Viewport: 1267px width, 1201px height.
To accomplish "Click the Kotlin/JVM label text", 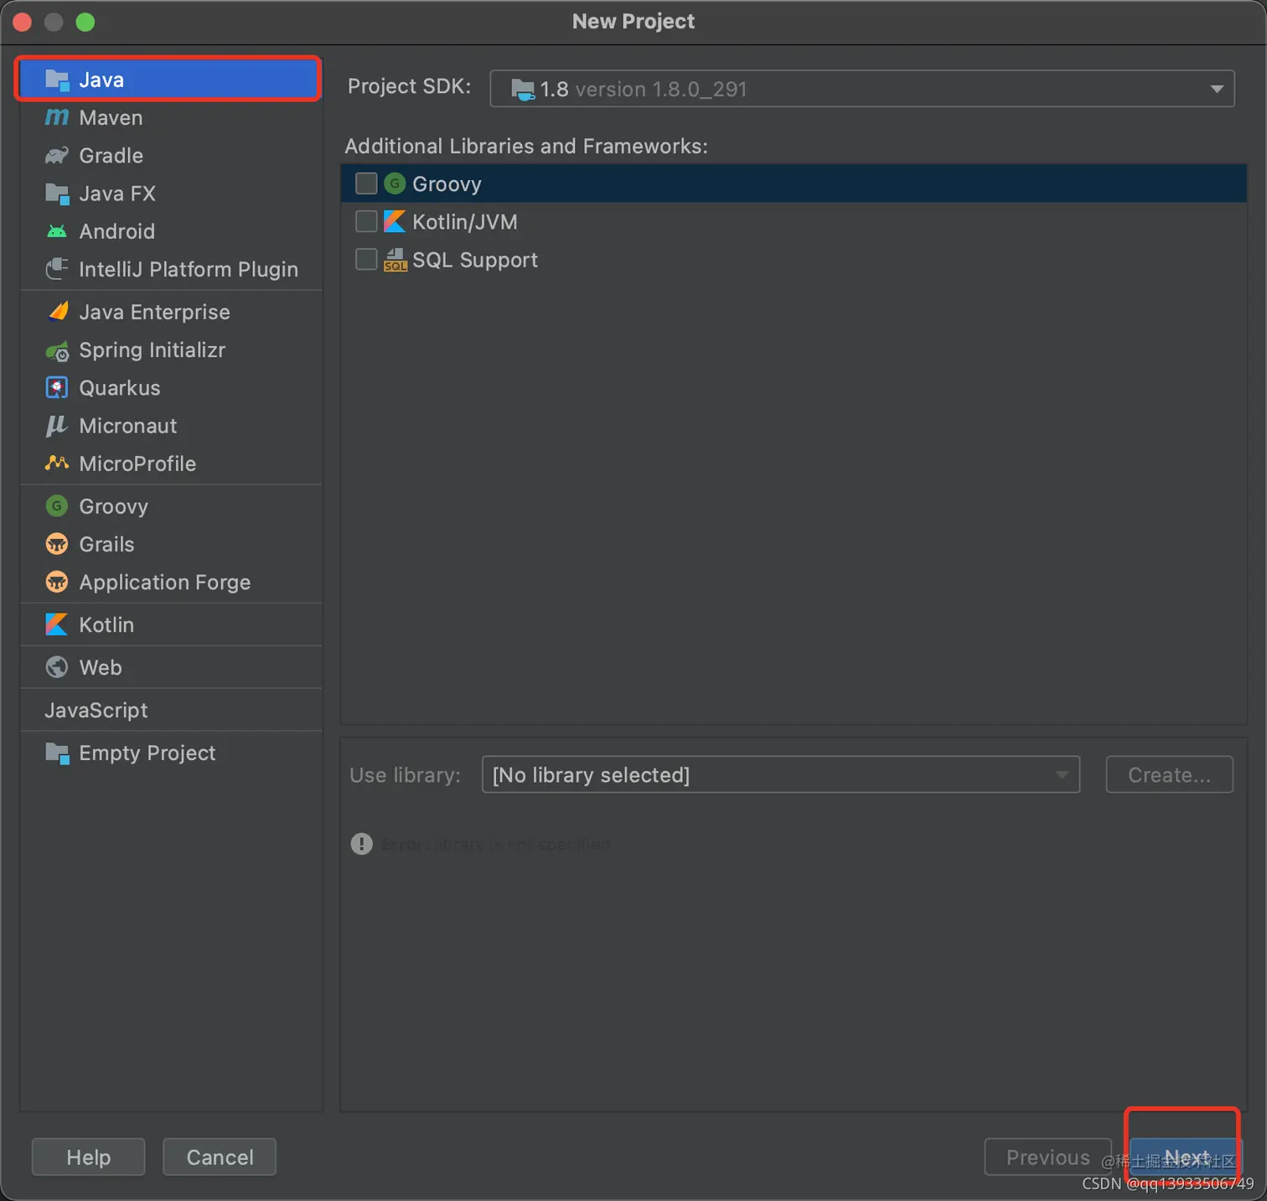I will [x=465, y=221].
